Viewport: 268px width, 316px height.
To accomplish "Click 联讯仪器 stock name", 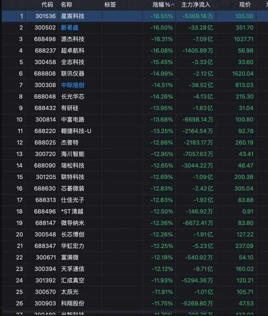I will pos(73,74).
